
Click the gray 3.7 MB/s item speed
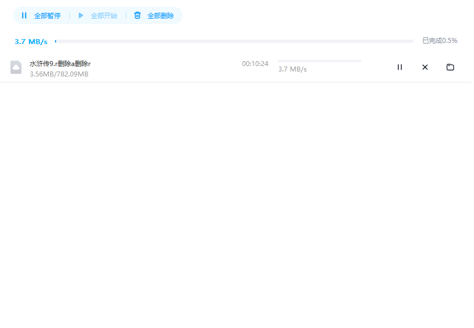tap(293, 69)
